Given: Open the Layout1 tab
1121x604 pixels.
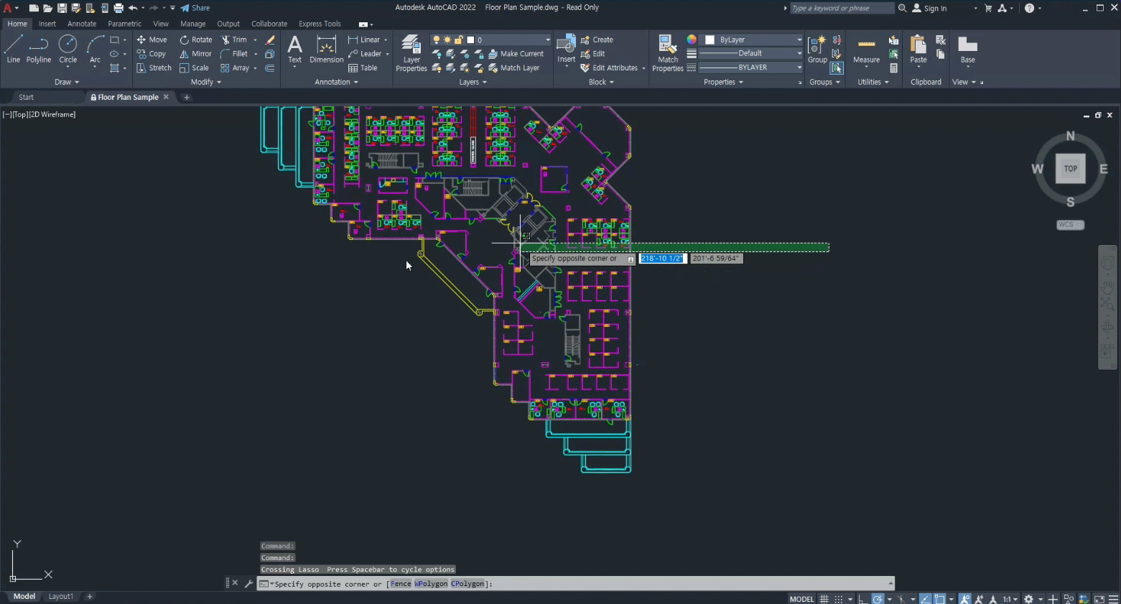Looking at the screenshot, I should [x=61, y=596].
